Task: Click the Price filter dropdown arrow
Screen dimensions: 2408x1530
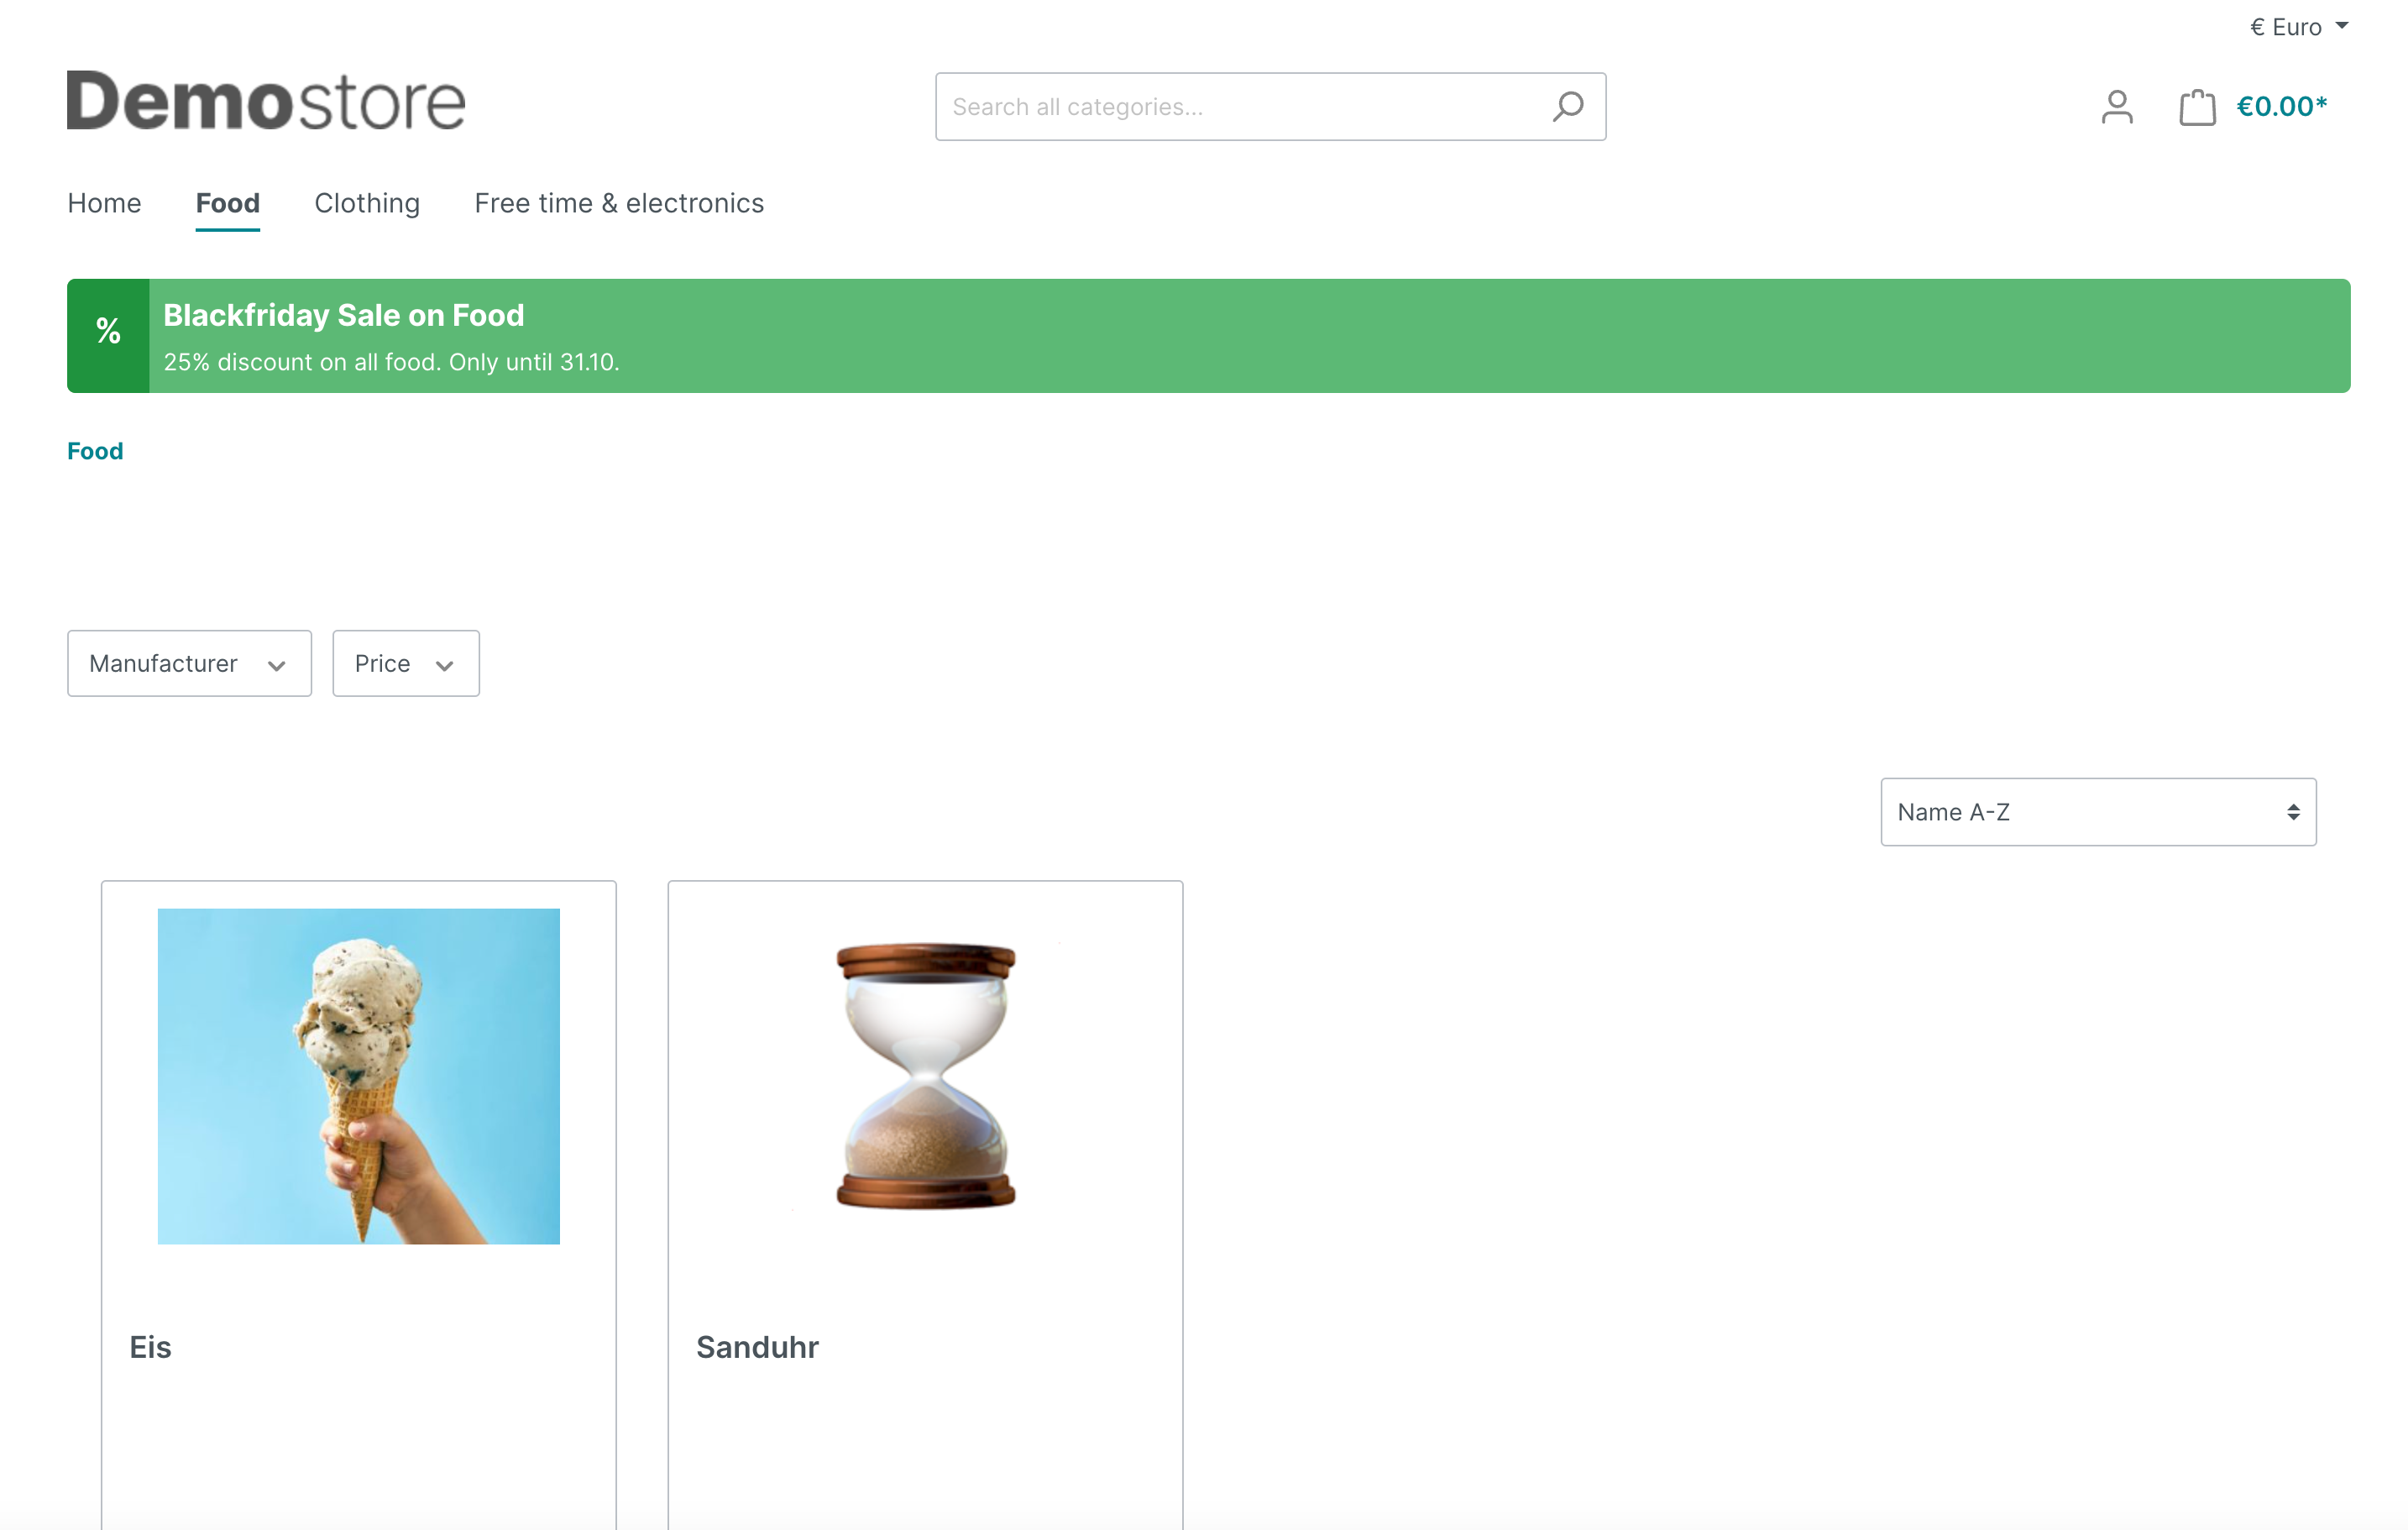Action: click(x=446, y=665)
